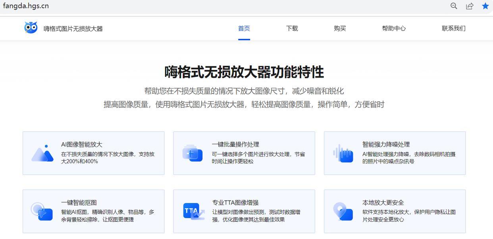
Task: Click the 一键批量操作处理 stacked images icon
Action: pyautogui.click(x=193, y=153)
